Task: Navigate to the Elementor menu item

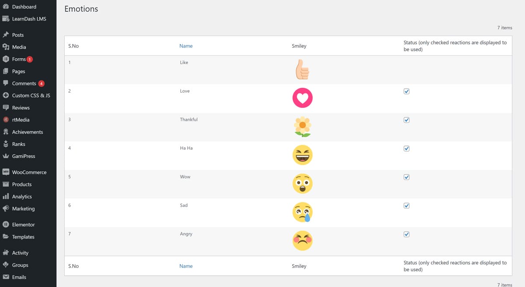Action: pyautogui.click(x=23, y=225)
